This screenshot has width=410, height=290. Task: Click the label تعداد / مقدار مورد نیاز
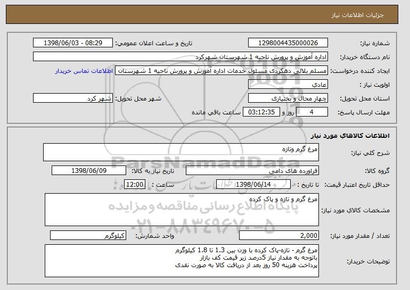(x=360, y=236)
